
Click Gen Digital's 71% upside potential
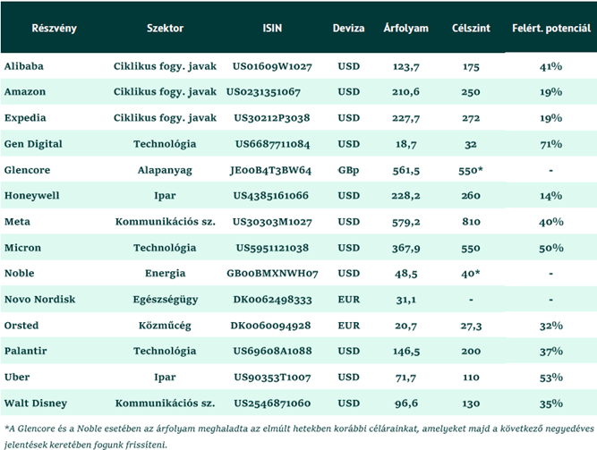pyautogui.click(x=550, y=144)
